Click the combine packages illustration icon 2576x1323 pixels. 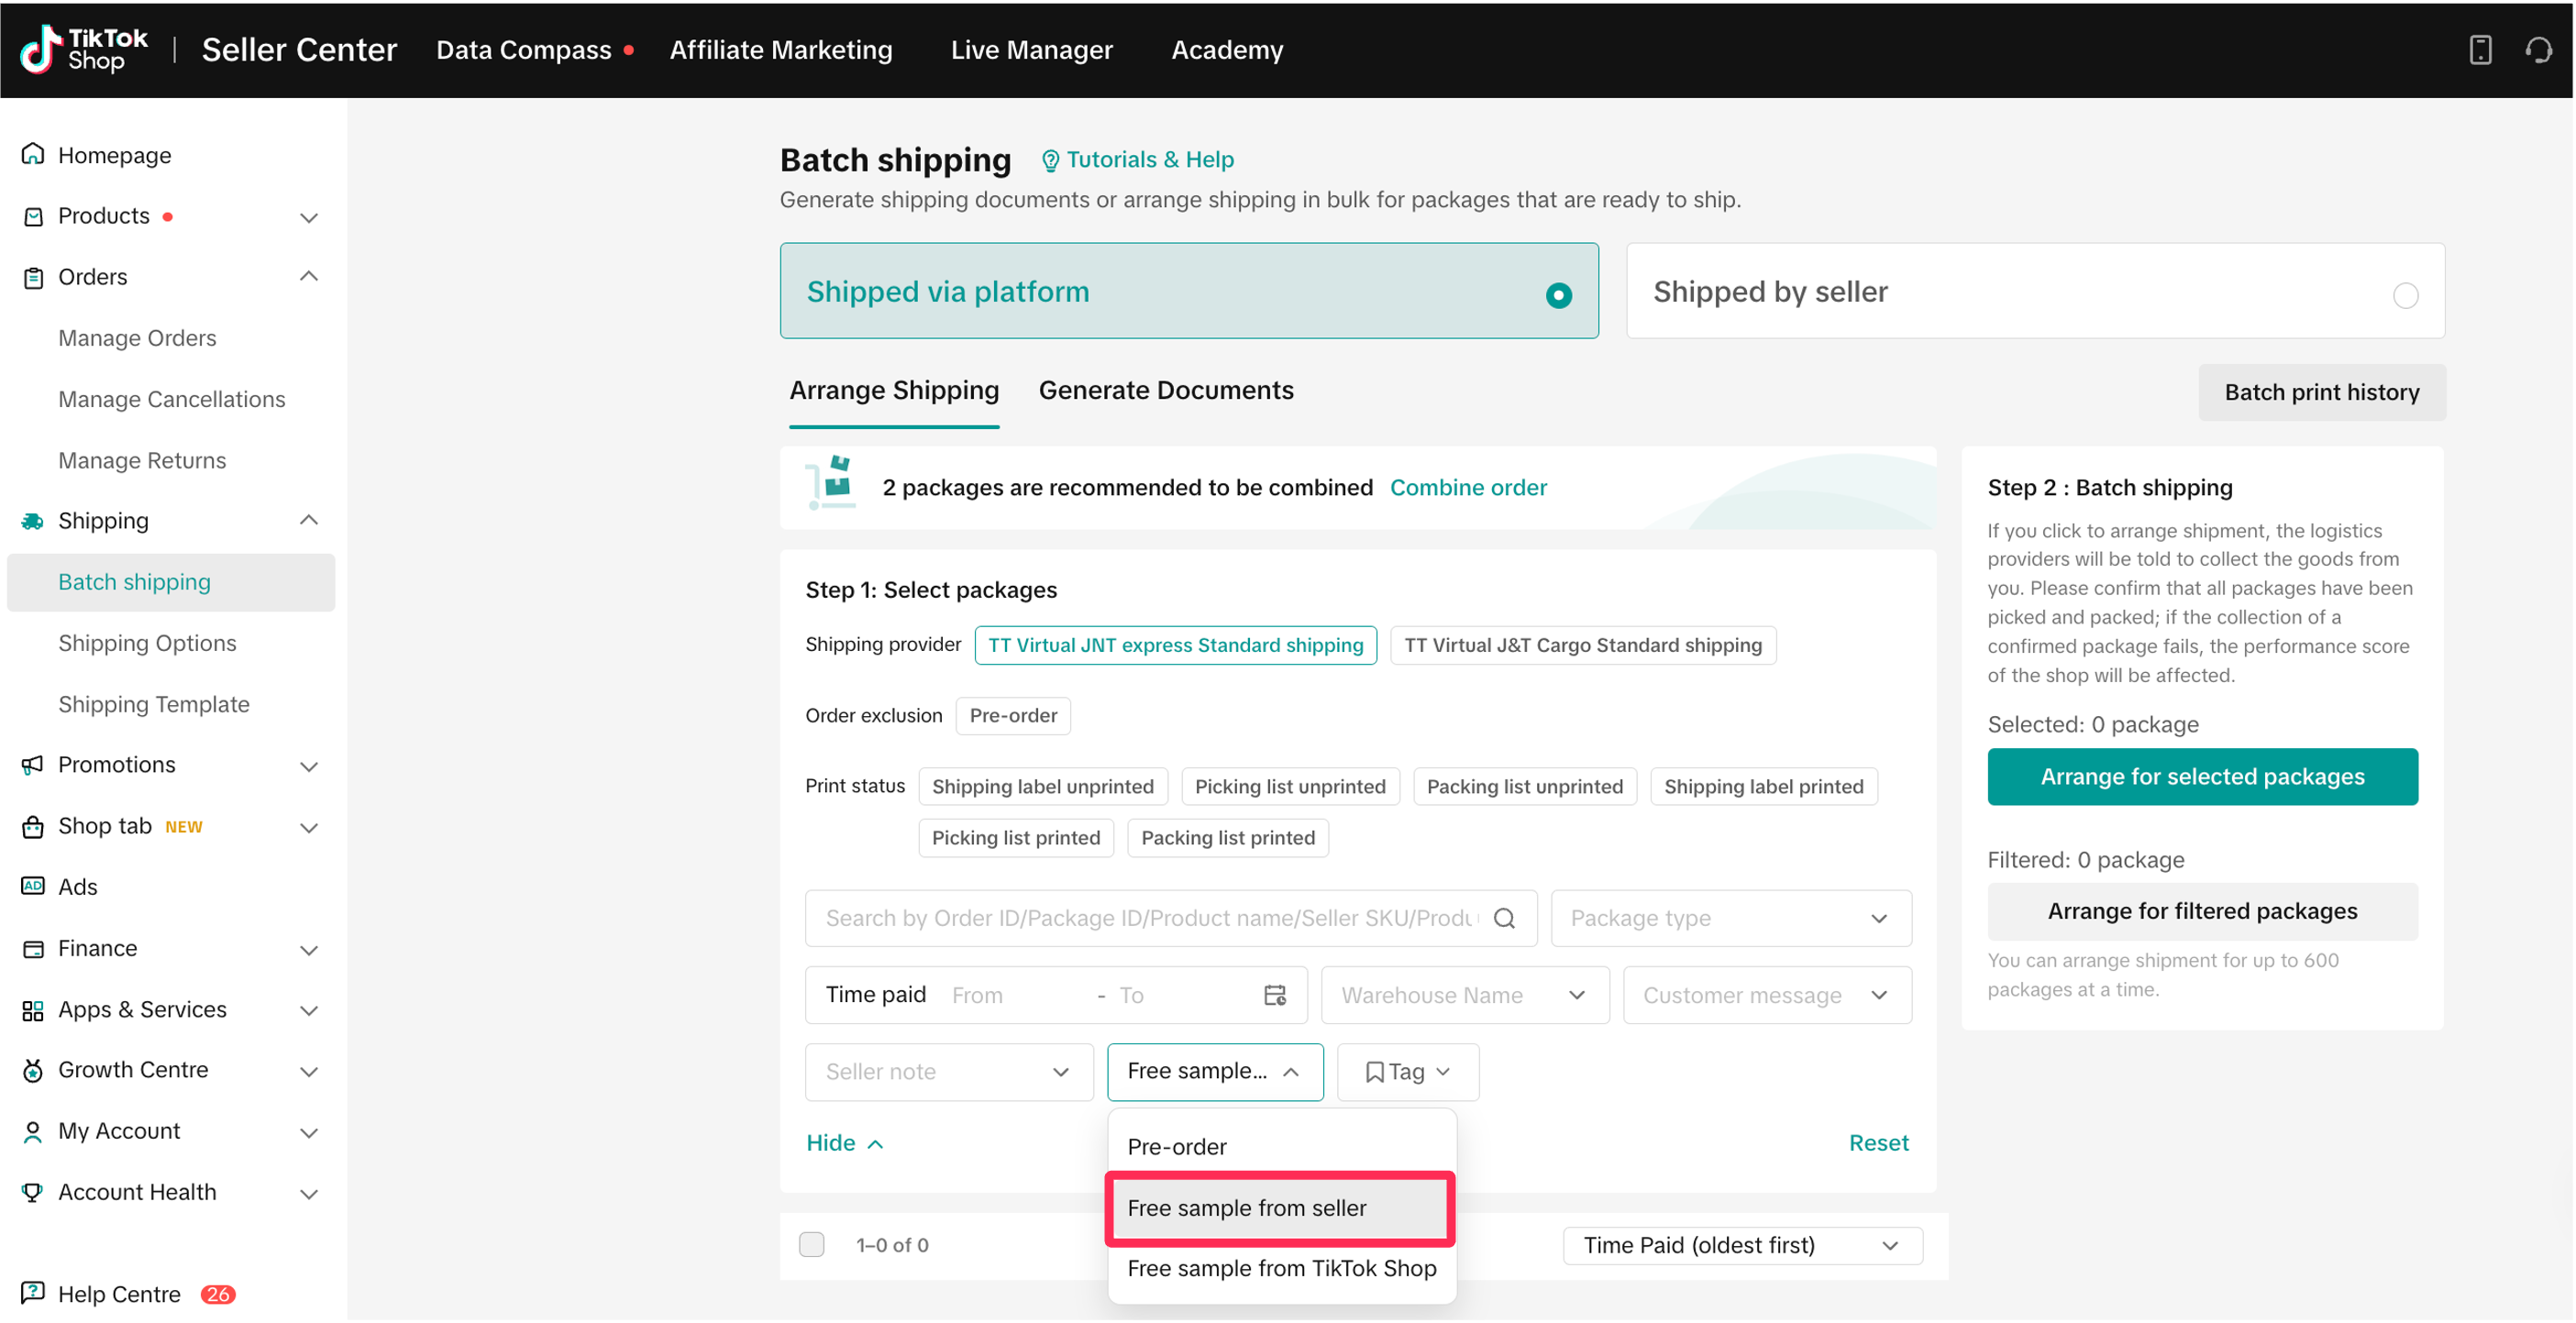[831, 483]
